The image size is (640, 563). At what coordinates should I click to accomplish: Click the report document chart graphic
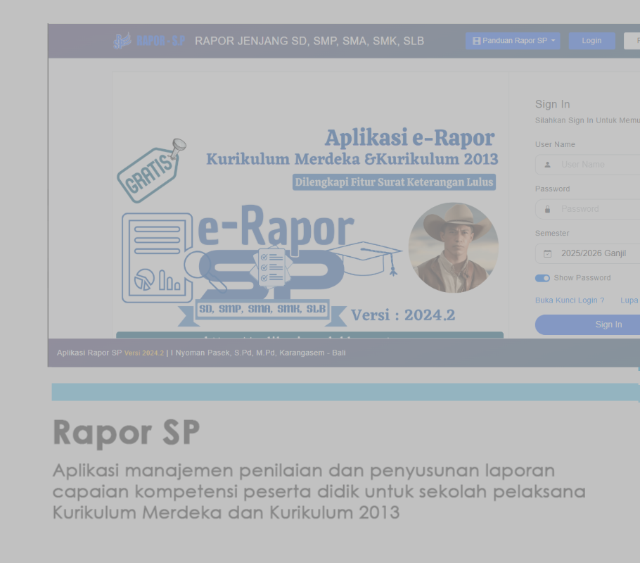click(x=157, y=258)
